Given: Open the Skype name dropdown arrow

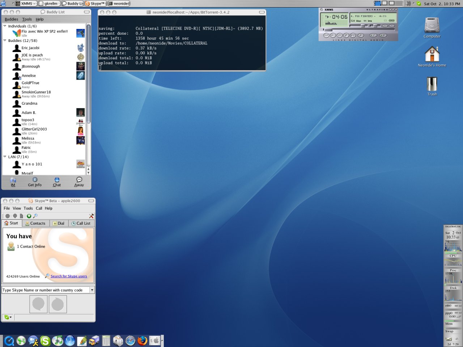Looking at the screenshot, I should [92, 290].
